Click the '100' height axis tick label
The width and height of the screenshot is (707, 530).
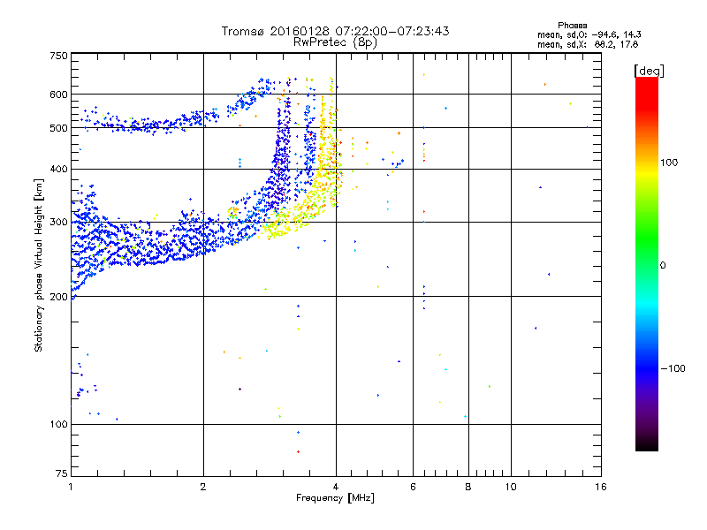pyautogui.click(x=58, y=425)
